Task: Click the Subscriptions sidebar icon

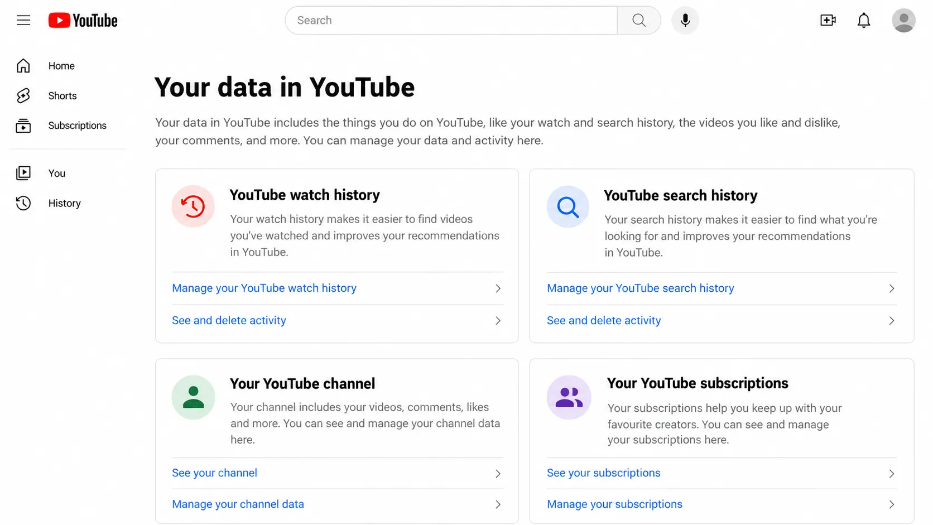Action: coord(23,126)
